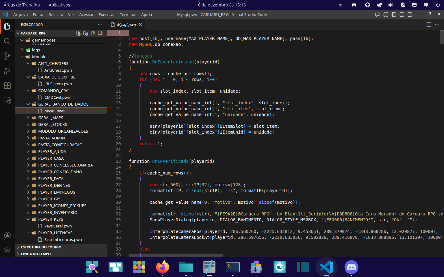This screenshot has width=444, height=277.
Task: Open terminal app from the dock
Action: click(233, 267)
